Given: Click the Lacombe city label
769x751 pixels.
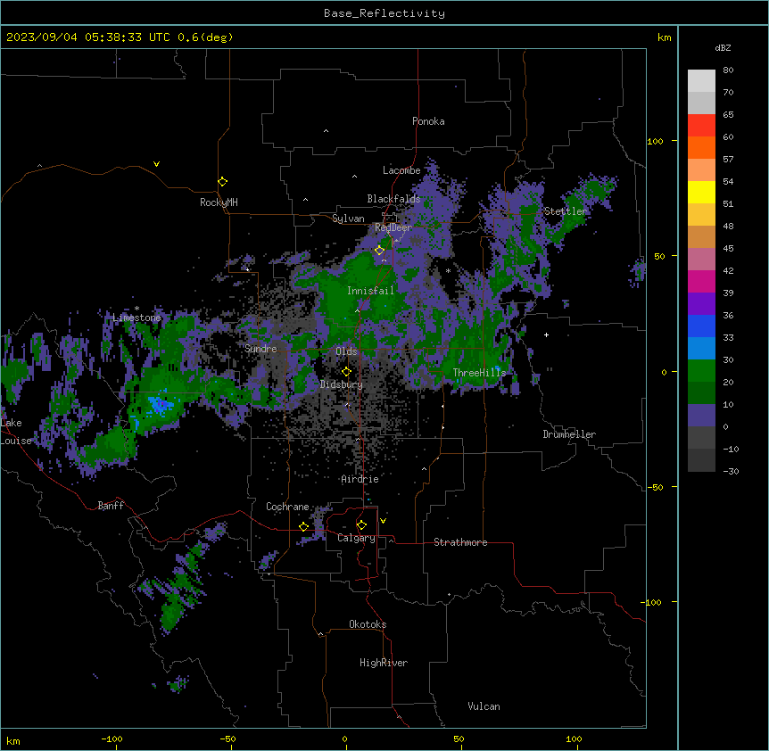Looking at the screenshot, I should click(x=401, y=170).
